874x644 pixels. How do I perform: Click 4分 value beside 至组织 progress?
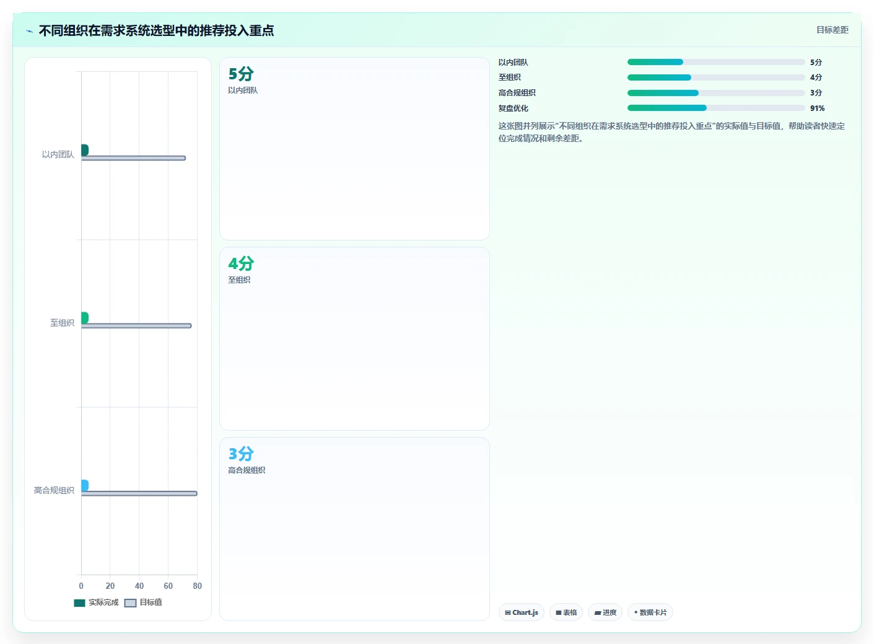click(816, 77)
